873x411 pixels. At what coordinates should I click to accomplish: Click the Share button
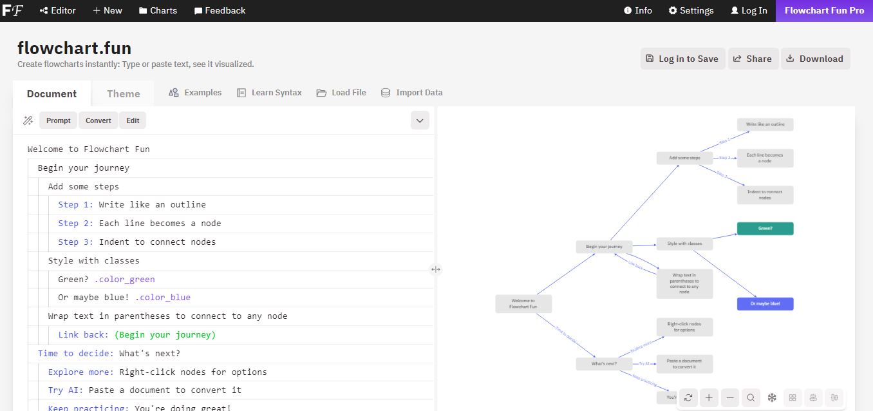[x=753, y=59]
